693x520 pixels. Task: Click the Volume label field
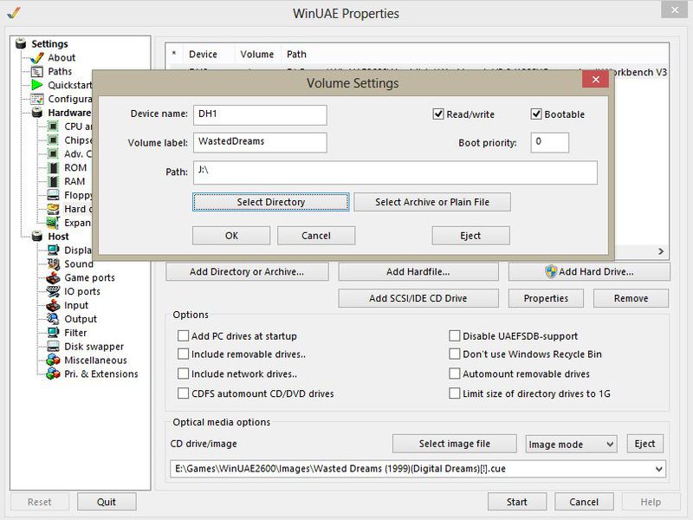(x=260, y=142)
